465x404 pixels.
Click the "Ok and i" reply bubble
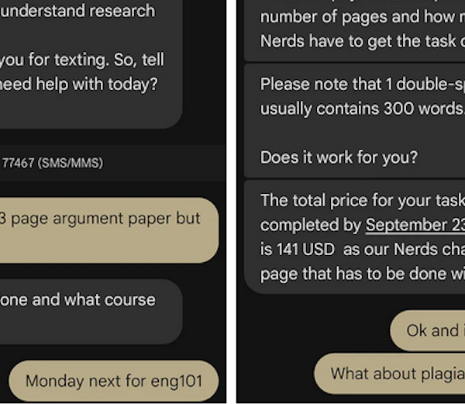pyautogui.click(x=432, y=330)
